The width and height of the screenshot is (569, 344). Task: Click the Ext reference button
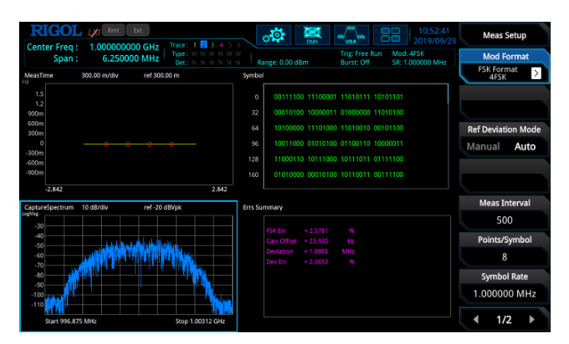point(137,30)
